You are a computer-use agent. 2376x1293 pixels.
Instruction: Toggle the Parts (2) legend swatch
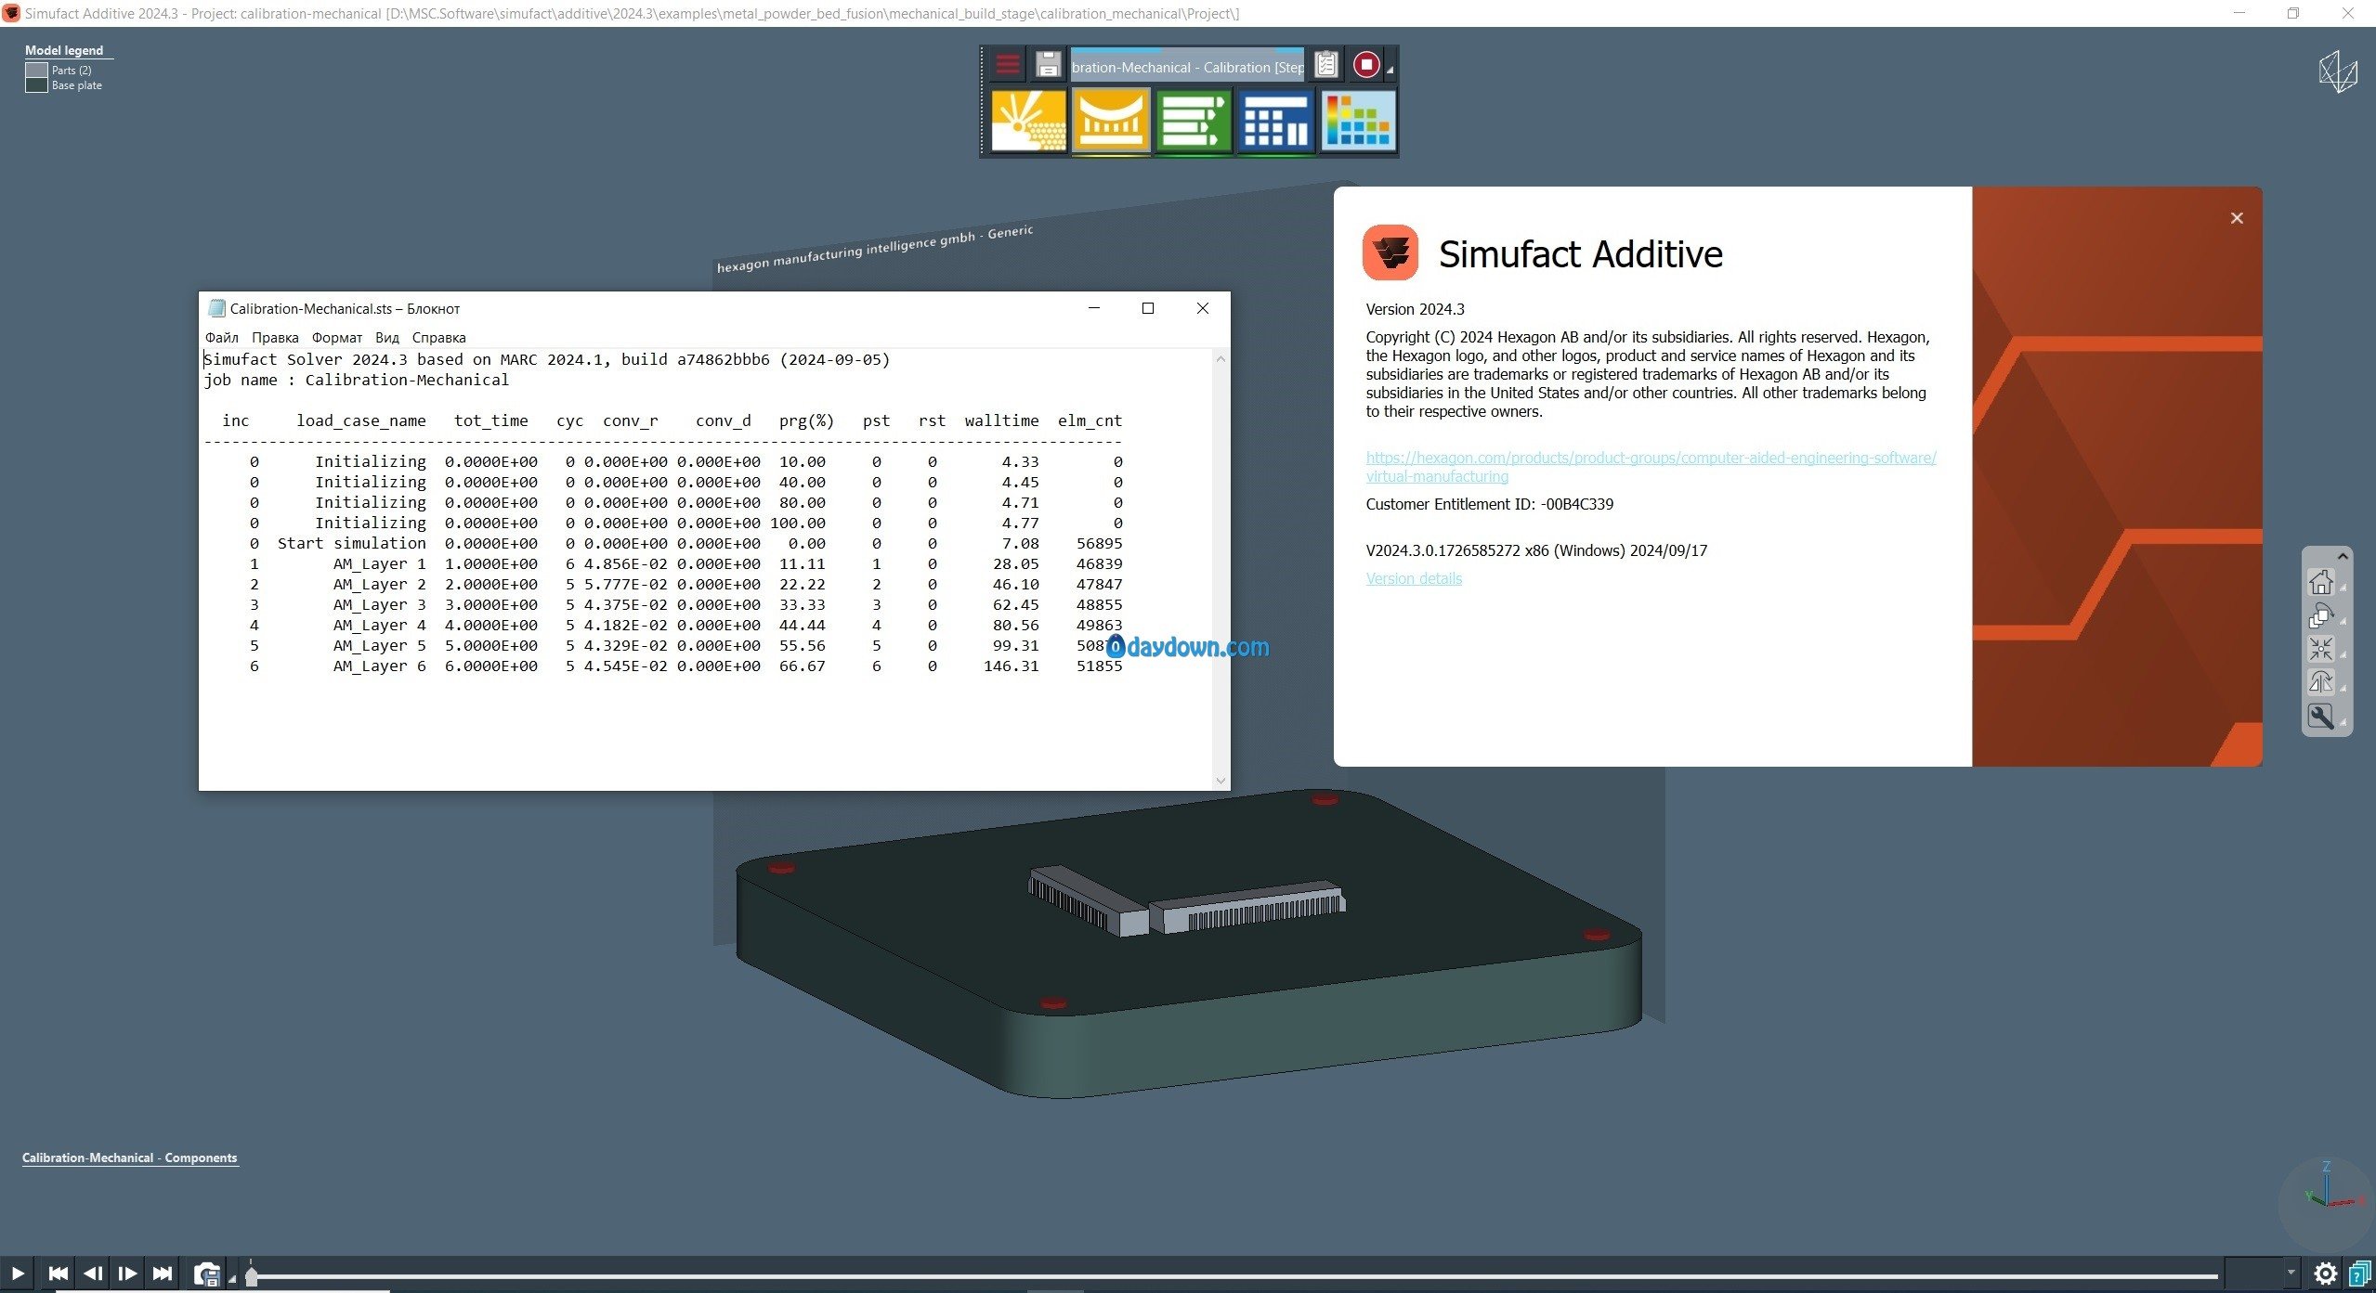point(36,71)
